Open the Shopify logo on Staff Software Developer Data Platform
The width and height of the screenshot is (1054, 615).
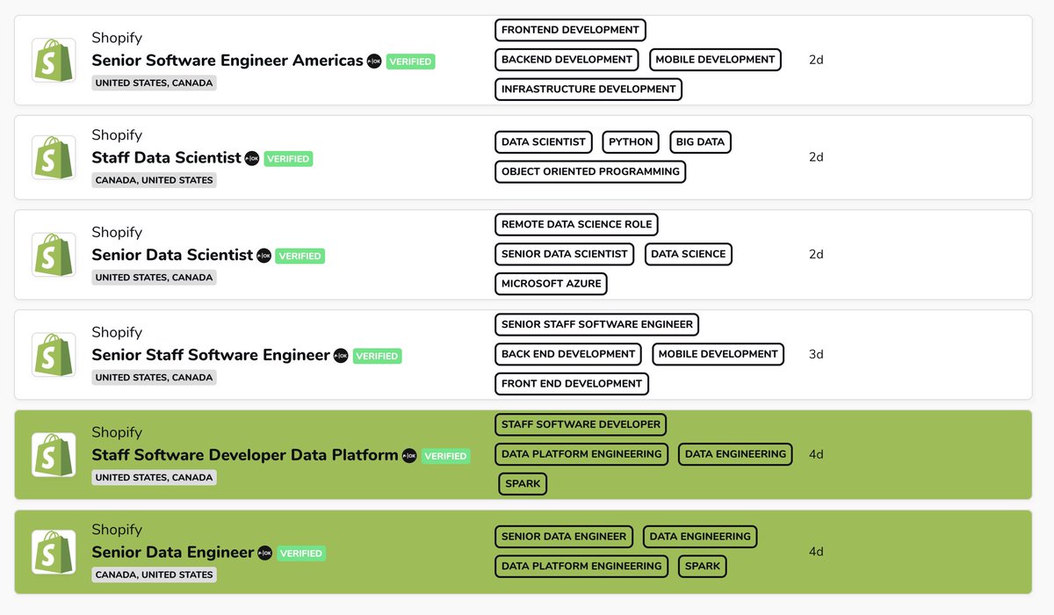[54, 455]
